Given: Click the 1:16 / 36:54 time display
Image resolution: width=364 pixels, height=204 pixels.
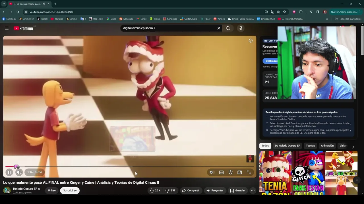Looking at the screenshot, I should click(34, 172).
